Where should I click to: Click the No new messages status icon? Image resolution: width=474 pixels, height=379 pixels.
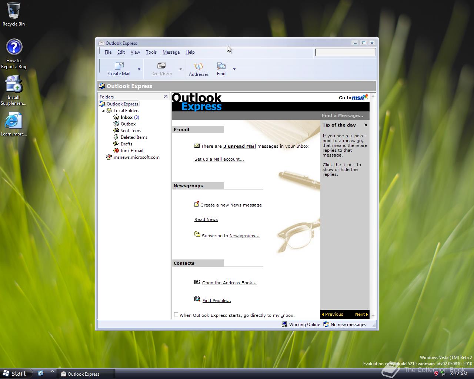tap(326, 324)
